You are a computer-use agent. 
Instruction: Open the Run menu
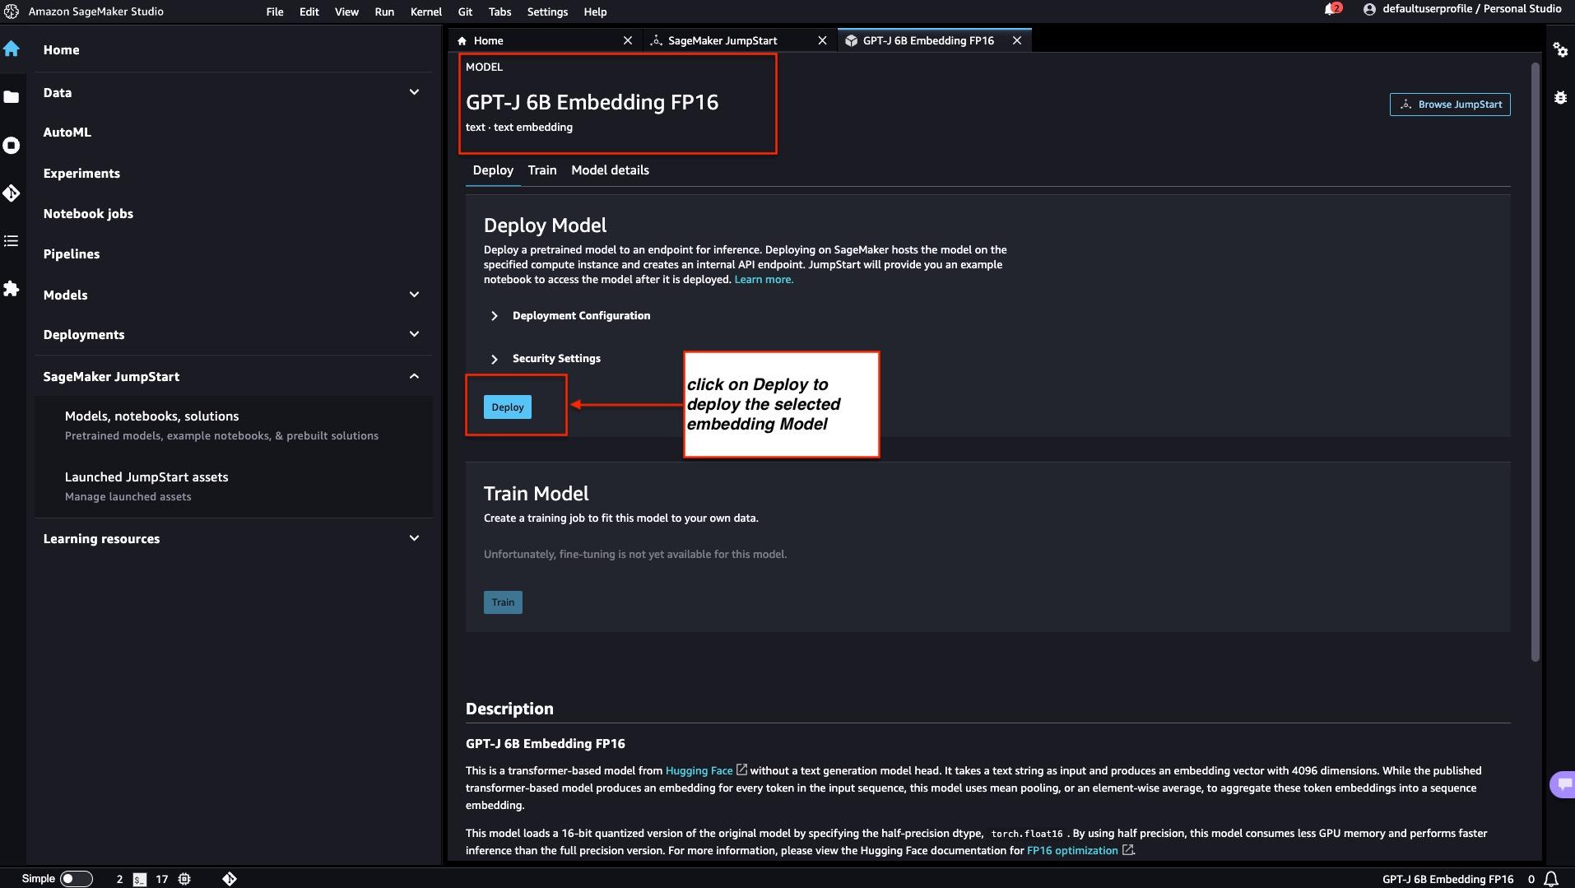384,12
